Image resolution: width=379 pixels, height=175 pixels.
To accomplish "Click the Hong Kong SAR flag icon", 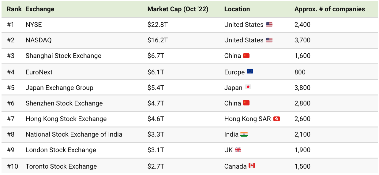I will [x=277, y=119].
